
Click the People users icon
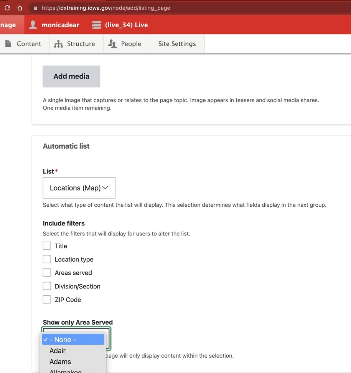(x=112, y=44)
